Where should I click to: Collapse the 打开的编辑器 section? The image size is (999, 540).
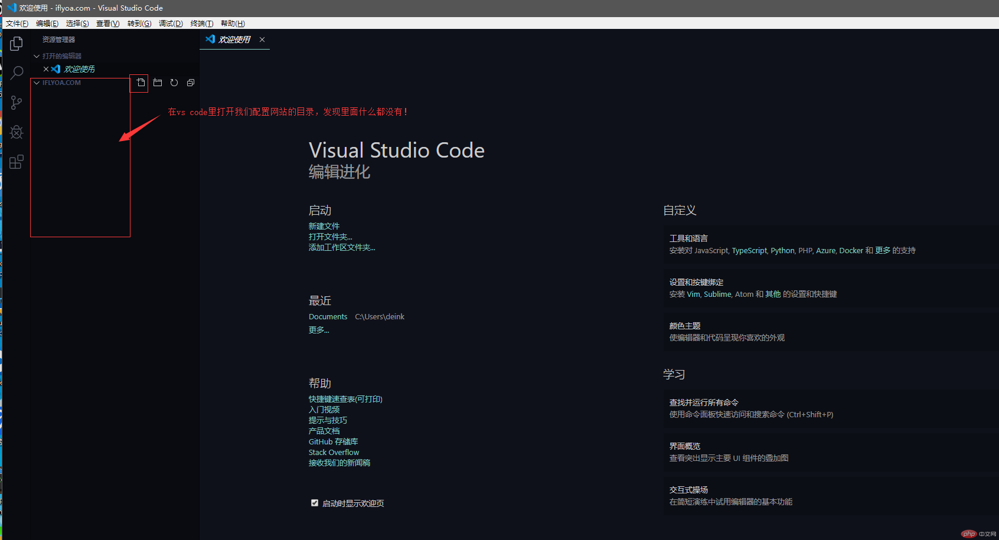(37, 56)
